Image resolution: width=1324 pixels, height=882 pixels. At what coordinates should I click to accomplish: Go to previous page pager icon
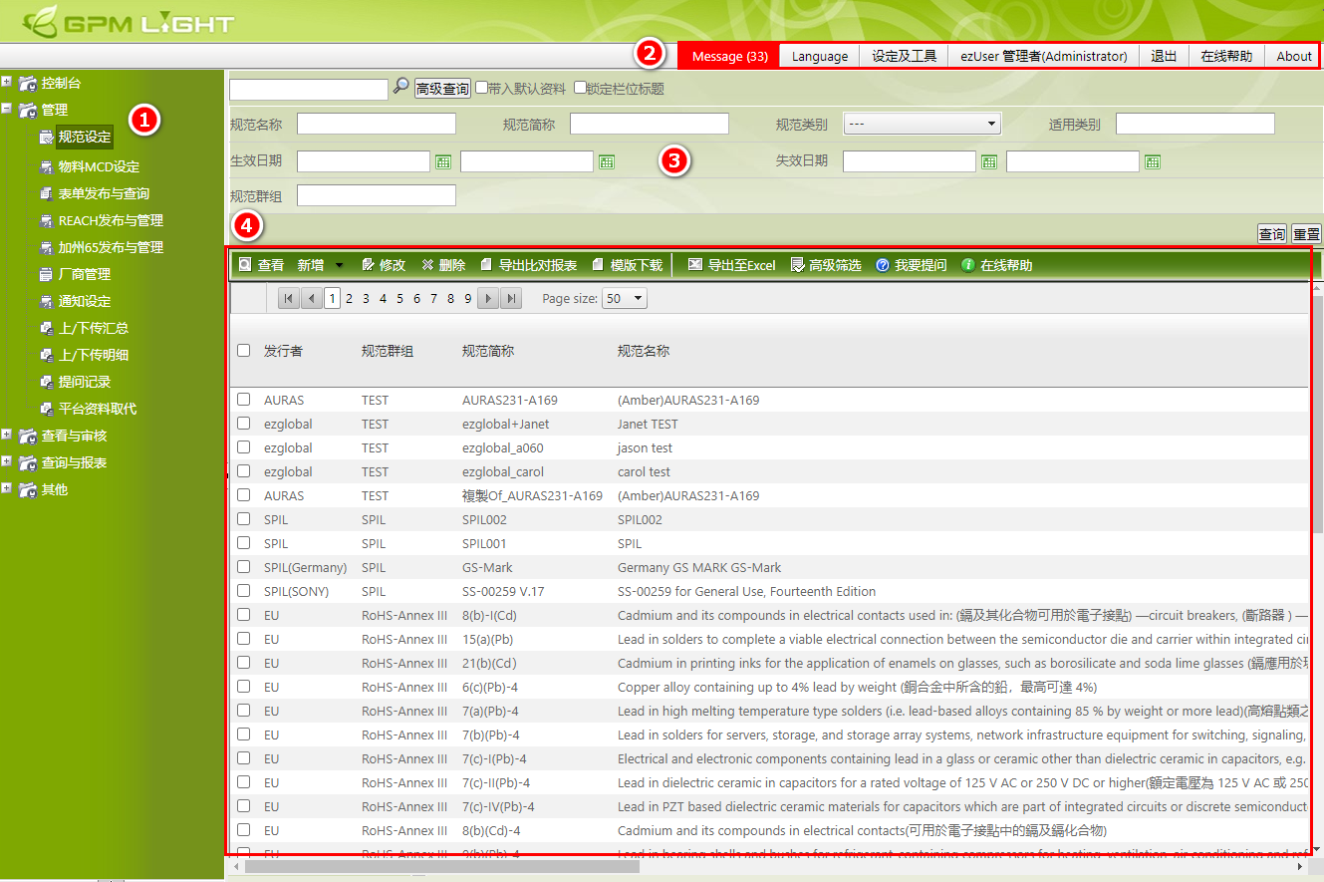(x=311, y=298)
